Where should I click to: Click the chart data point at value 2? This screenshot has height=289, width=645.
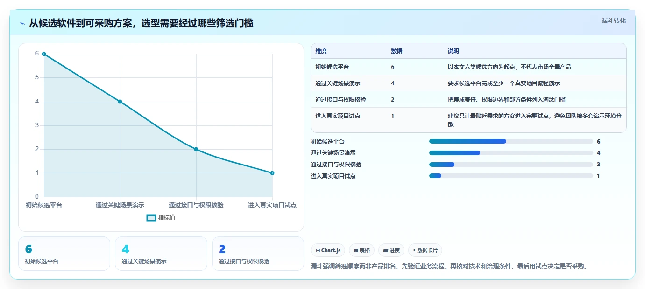[196, 149]
